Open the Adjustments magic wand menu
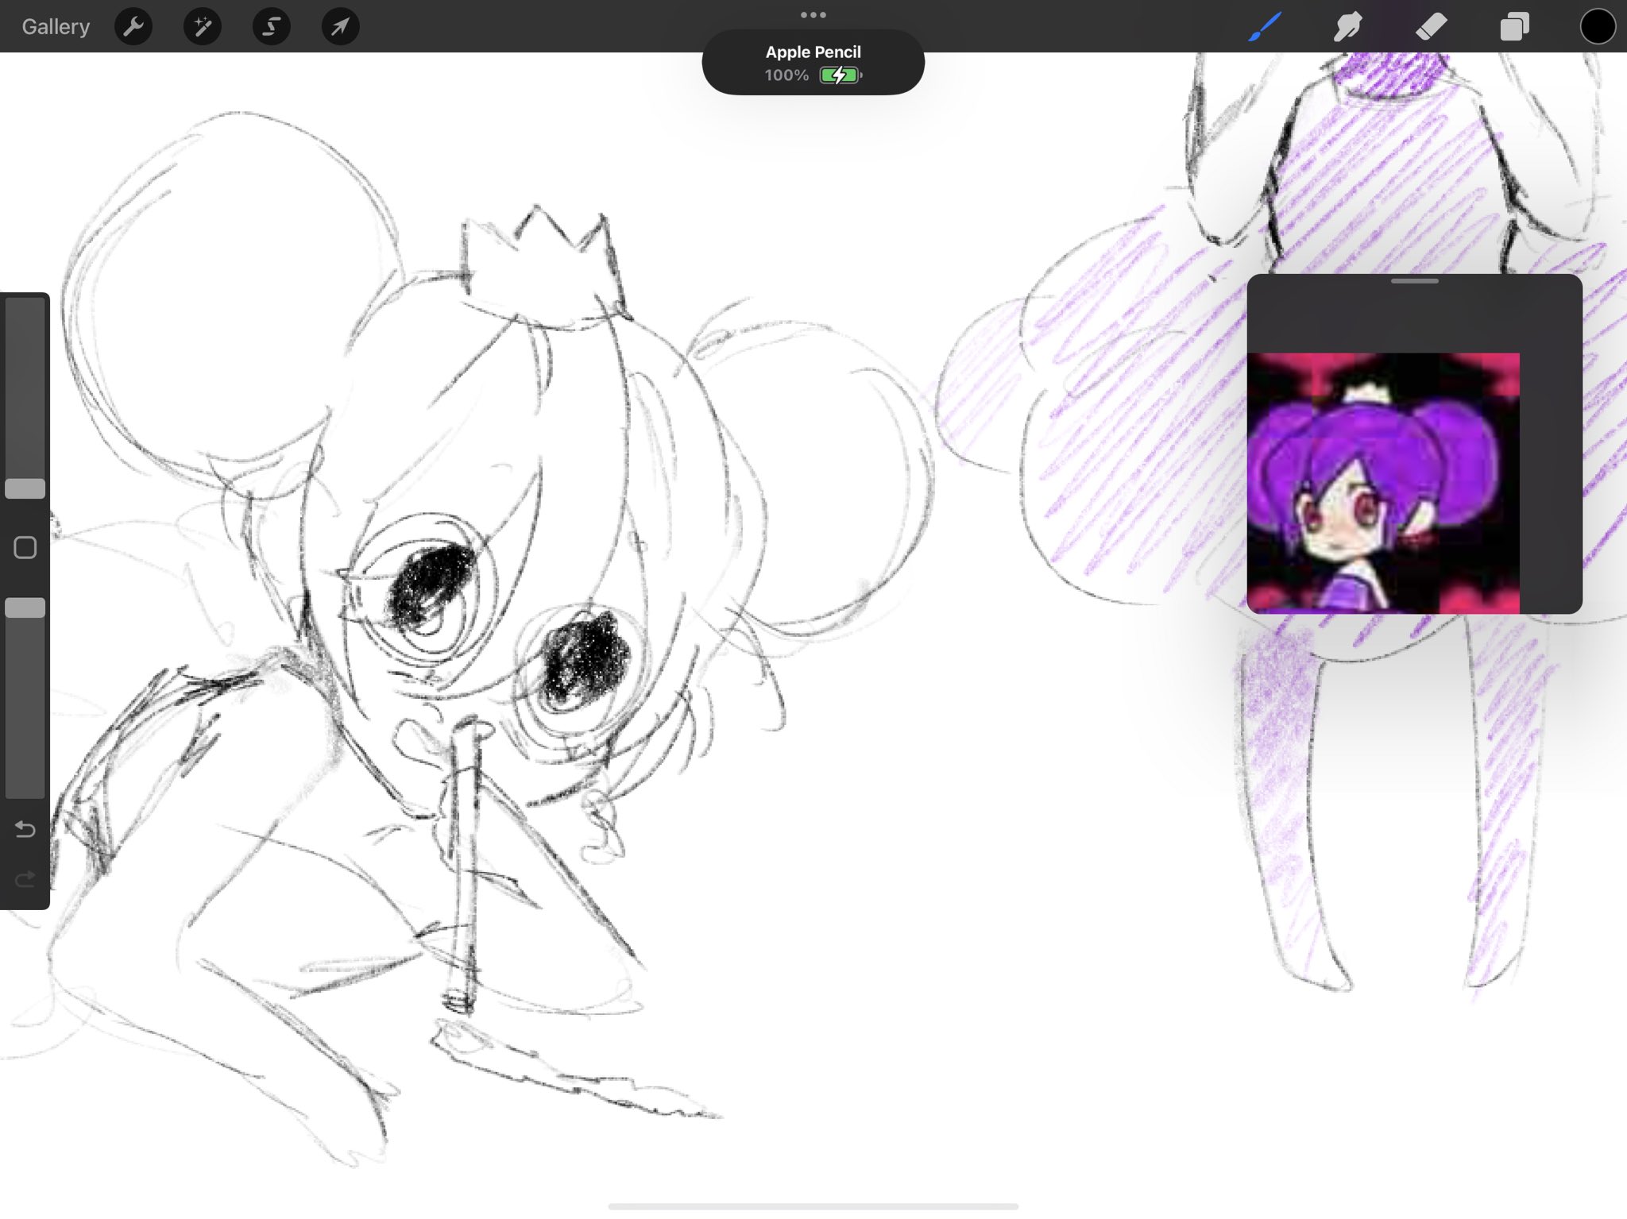Viewport: 1627px width, 1219px height. 203,26
